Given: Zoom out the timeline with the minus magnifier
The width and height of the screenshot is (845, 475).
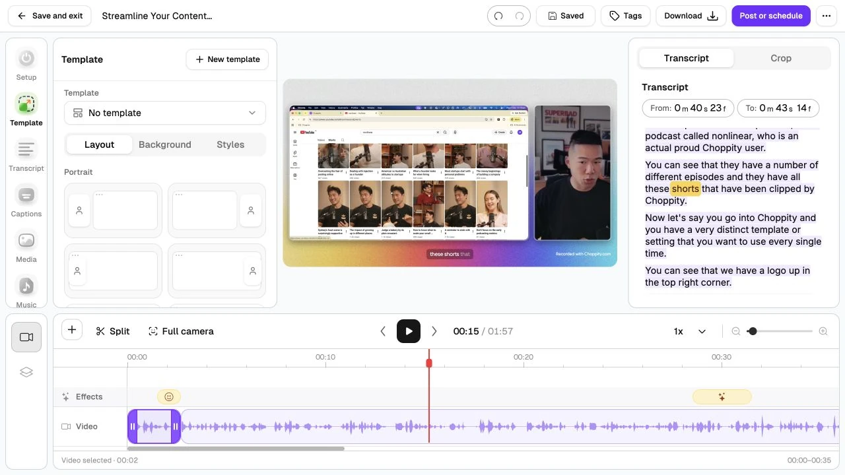Looking at the screenshot, I should [736, 331].
